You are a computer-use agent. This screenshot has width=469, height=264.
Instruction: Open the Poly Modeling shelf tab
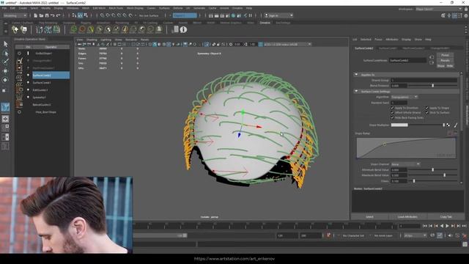pyautogui.click(x=48, y=23)
